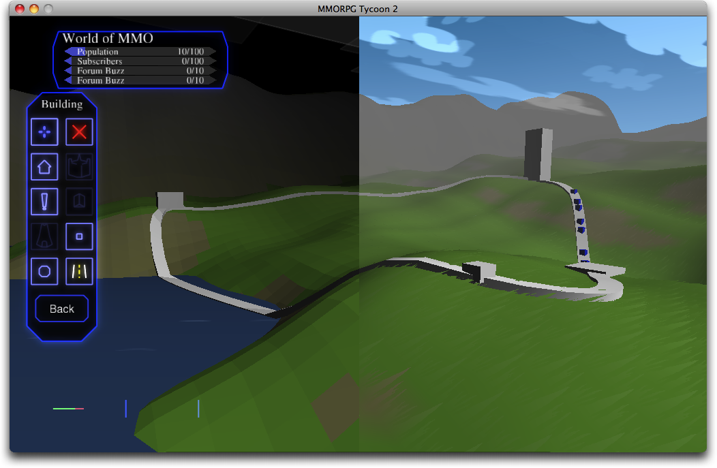Click the Building panel heading
717x468 pixels.
62,104
